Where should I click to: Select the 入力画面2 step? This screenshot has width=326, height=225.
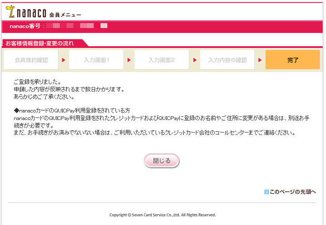tap(162, 60)
